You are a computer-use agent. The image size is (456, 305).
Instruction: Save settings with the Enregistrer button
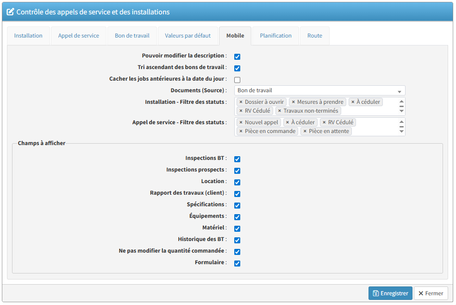(x=390, y=293)
